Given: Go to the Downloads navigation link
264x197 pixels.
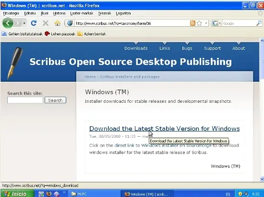Looking at the screenshot, I should (136, 48).
